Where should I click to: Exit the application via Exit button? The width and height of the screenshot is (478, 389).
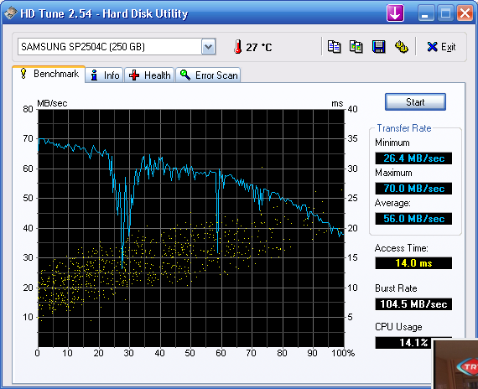(441, 47)
